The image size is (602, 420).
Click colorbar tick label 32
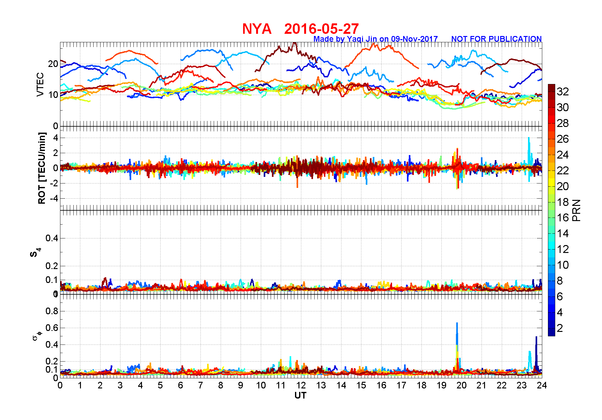[563, 92]
